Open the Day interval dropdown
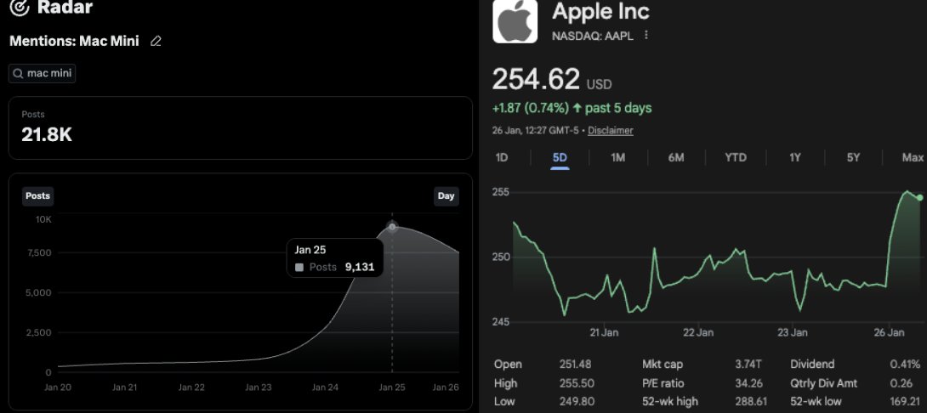Viewport: 927px width, 413px height. pos(446,196)
